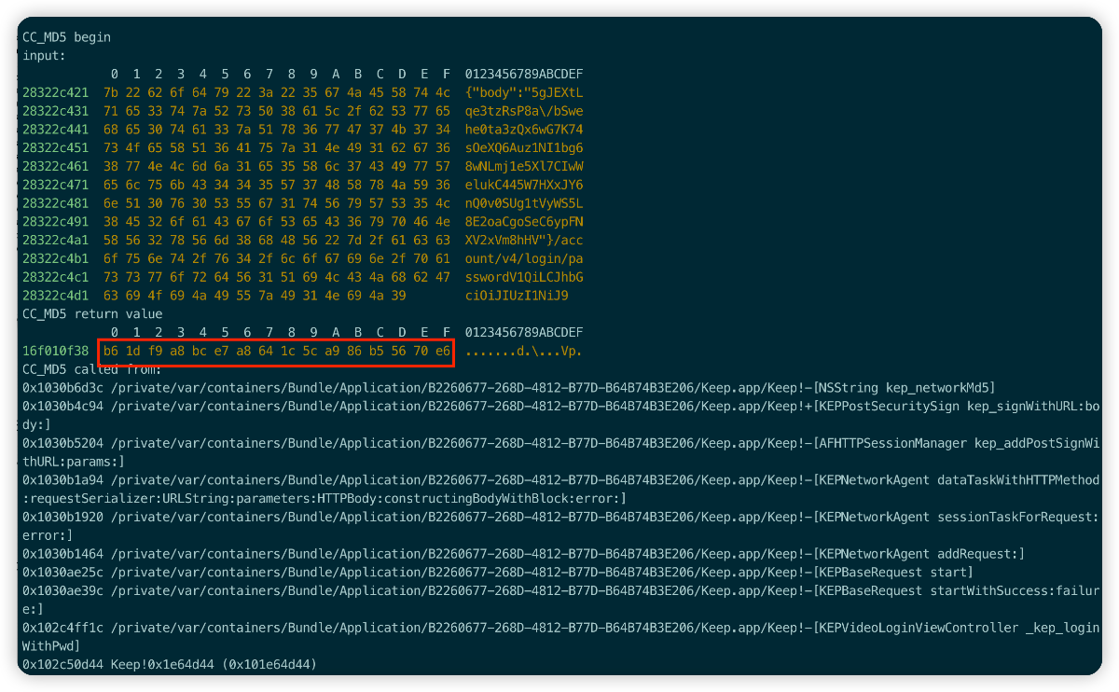Click hex bytes '7b 22 62 6f' in row 28322c421

[x=144, y=92]
